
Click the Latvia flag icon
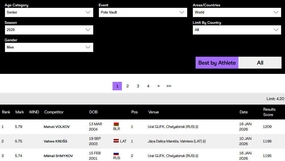(116, 141)
